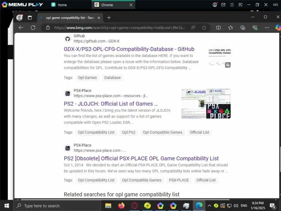
Task: Open Edge tab actions menu icon
Action: click(30, 18)
